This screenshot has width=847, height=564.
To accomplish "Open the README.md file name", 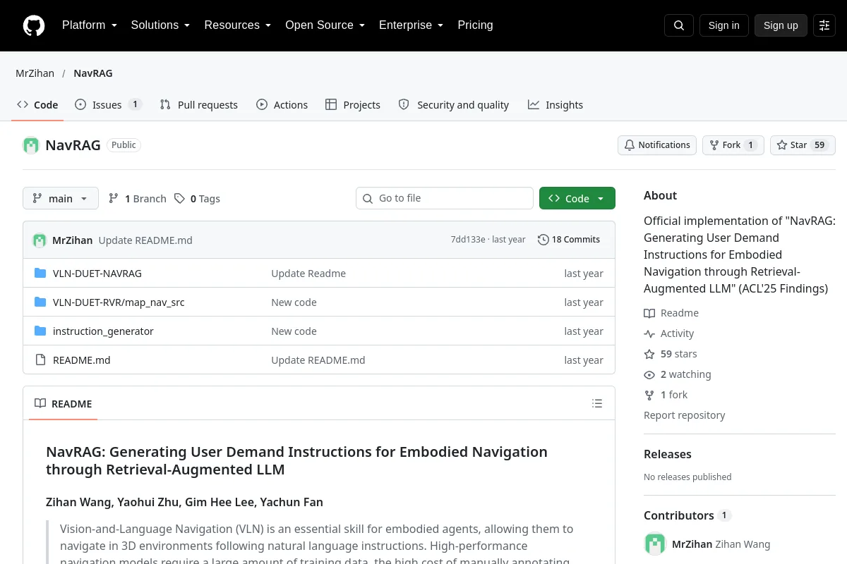I will point(82,360).
